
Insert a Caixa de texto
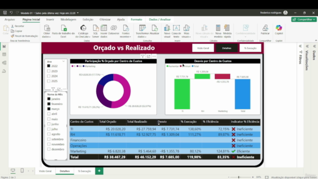(176, 31)
